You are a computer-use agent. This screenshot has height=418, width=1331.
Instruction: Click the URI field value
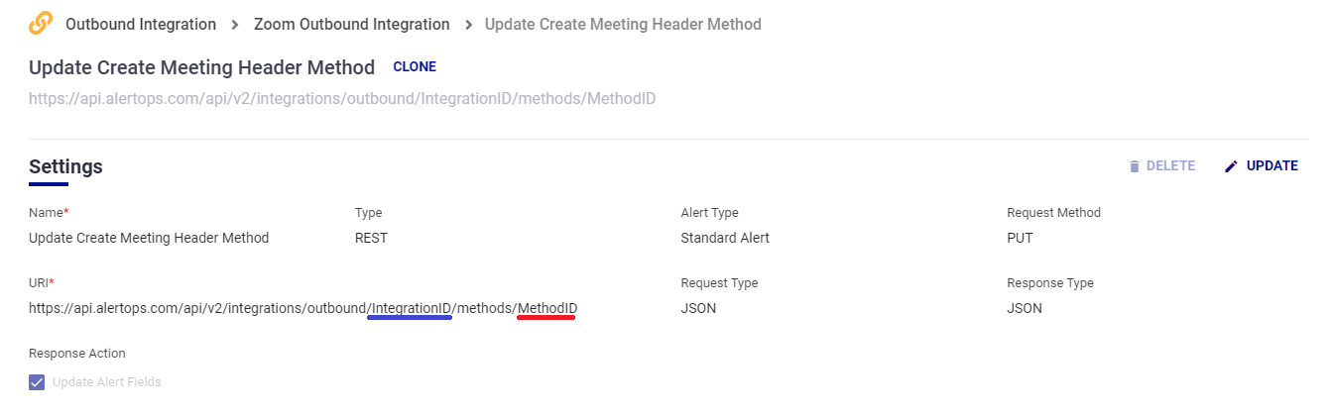pos(302,308)
